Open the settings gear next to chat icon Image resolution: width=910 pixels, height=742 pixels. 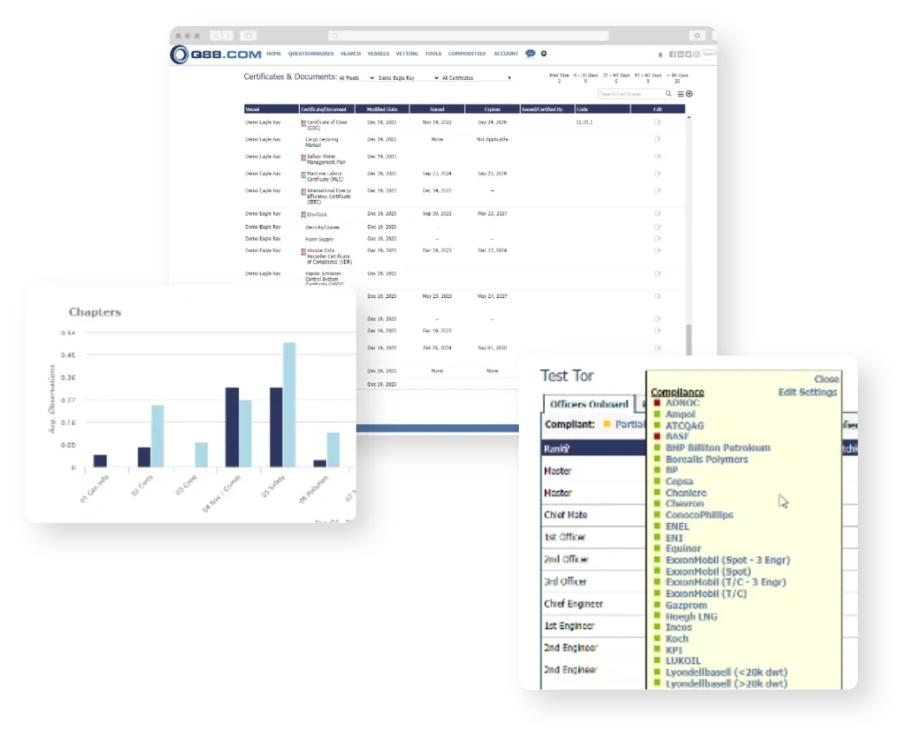pyautogui.click(x=544, y=54)
